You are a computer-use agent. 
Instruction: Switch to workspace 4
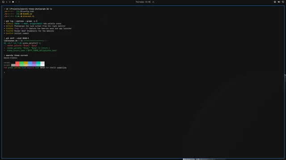16,2
